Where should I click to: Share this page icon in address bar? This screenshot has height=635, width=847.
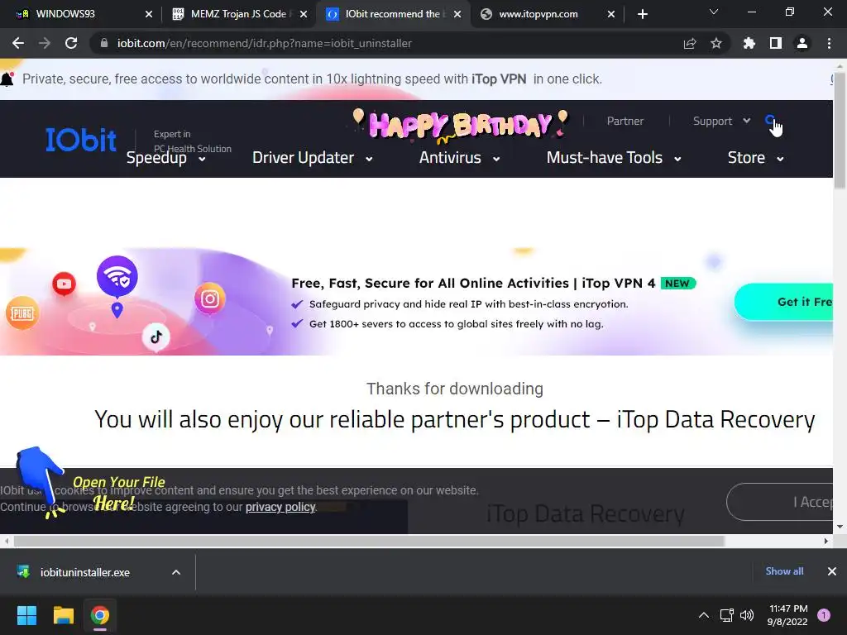(x=690, y=43)
